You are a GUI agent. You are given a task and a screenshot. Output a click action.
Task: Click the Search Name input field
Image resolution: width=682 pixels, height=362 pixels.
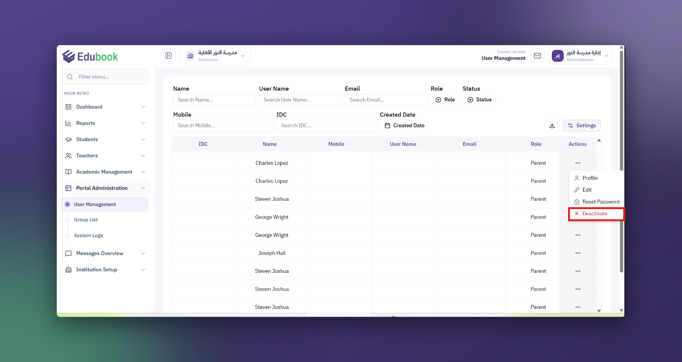(x=214, y=100)
